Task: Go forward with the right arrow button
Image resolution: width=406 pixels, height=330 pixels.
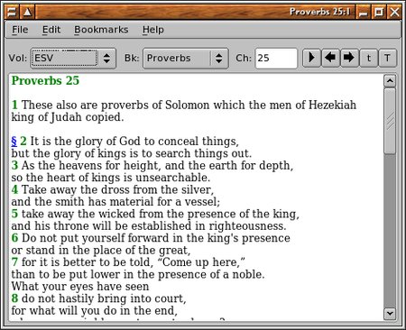Action: (x=349, y=58)
